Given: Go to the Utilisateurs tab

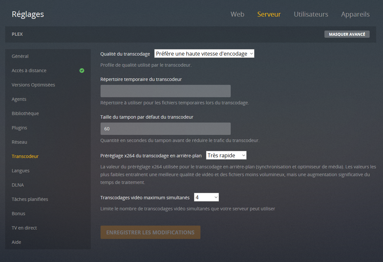Looking at the screenshot, I should coord(311,14).
